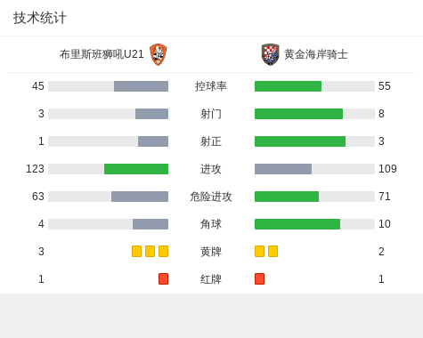Click the green 进攻 bar showing 123

point(136,169)
